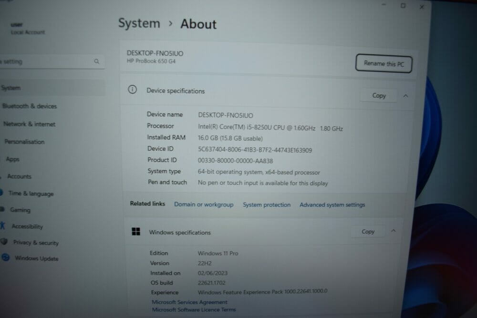Screen dimensions: 477x318
Task: Open System protection link
Action: coord(267,205)
